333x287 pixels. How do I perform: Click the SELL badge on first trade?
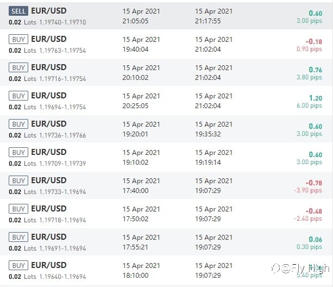click(x=18, y=11)
